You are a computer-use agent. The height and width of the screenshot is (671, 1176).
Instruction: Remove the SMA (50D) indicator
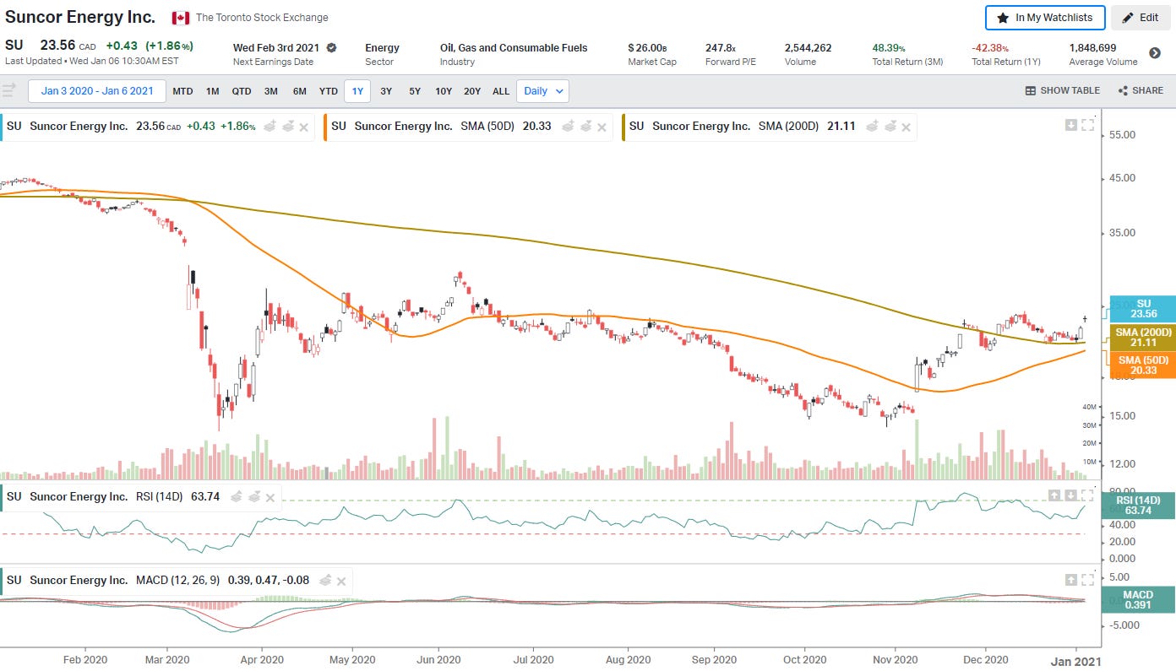tap(602, 127)
